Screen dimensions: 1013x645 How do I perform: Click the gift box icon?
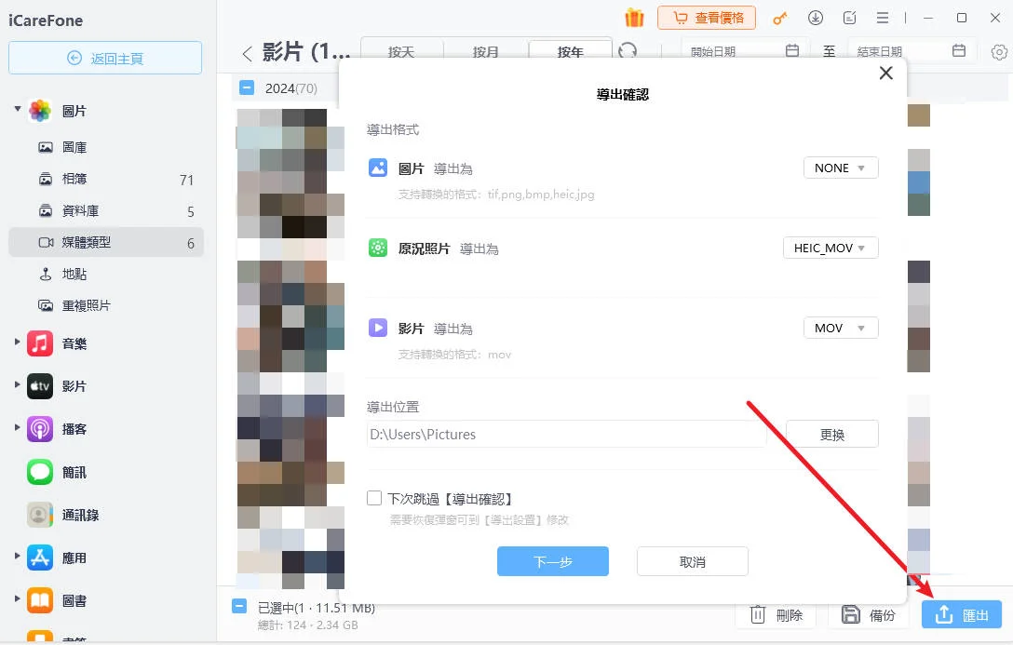(634, 18)
